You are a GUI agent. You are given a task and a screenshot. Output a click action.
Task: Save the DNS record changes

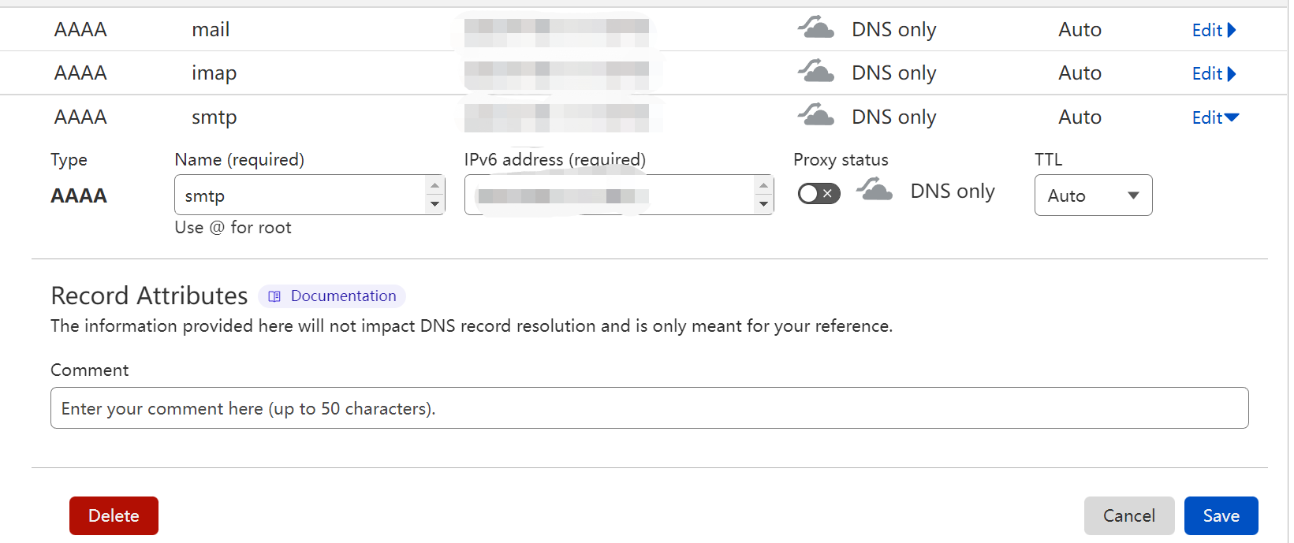[1221, 515]
